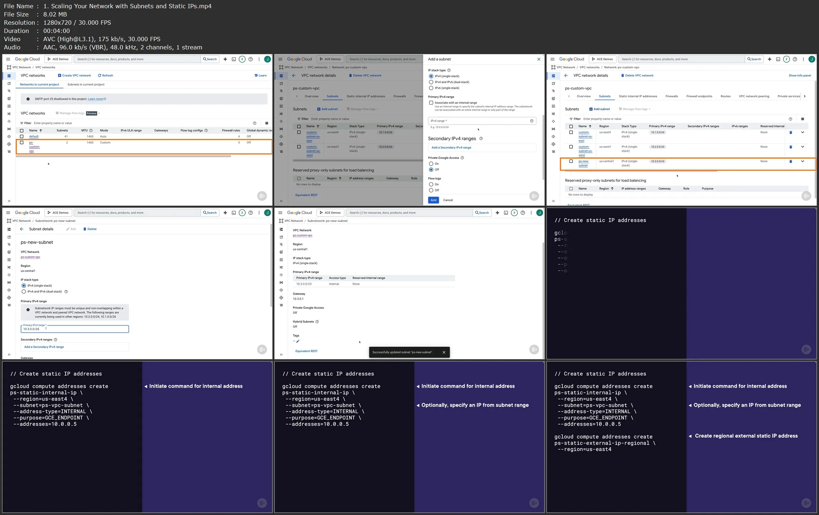Click help icon beside Secondary IPv4 ranges heading
Screen dimensions: 819x515
click(x=481, y=139)
